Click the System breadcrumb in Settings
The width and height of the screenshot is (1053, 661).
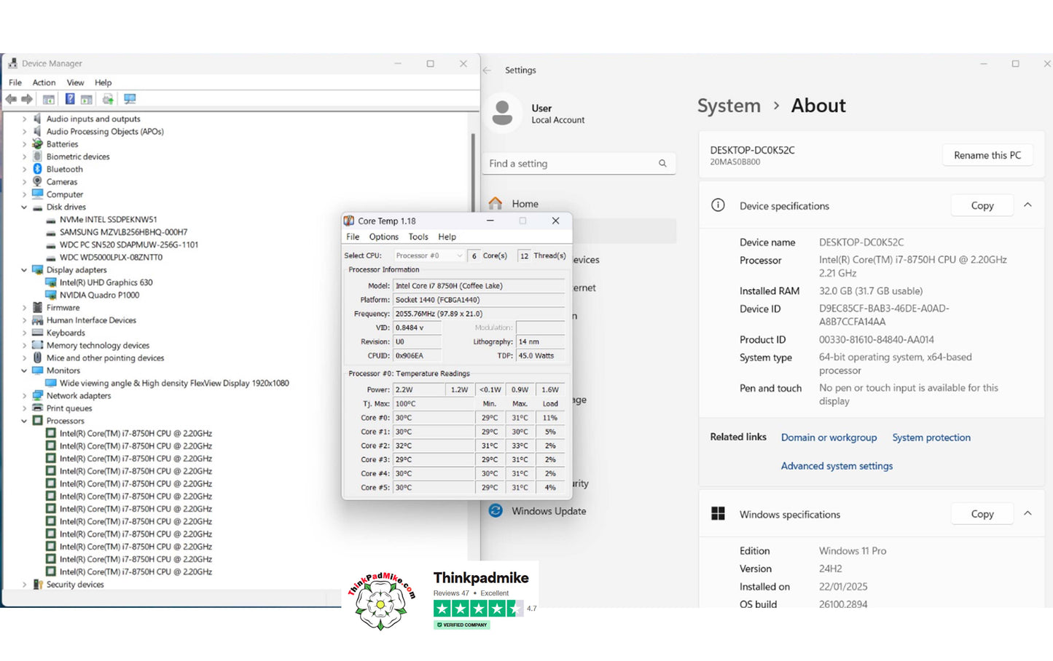(729, 106)
